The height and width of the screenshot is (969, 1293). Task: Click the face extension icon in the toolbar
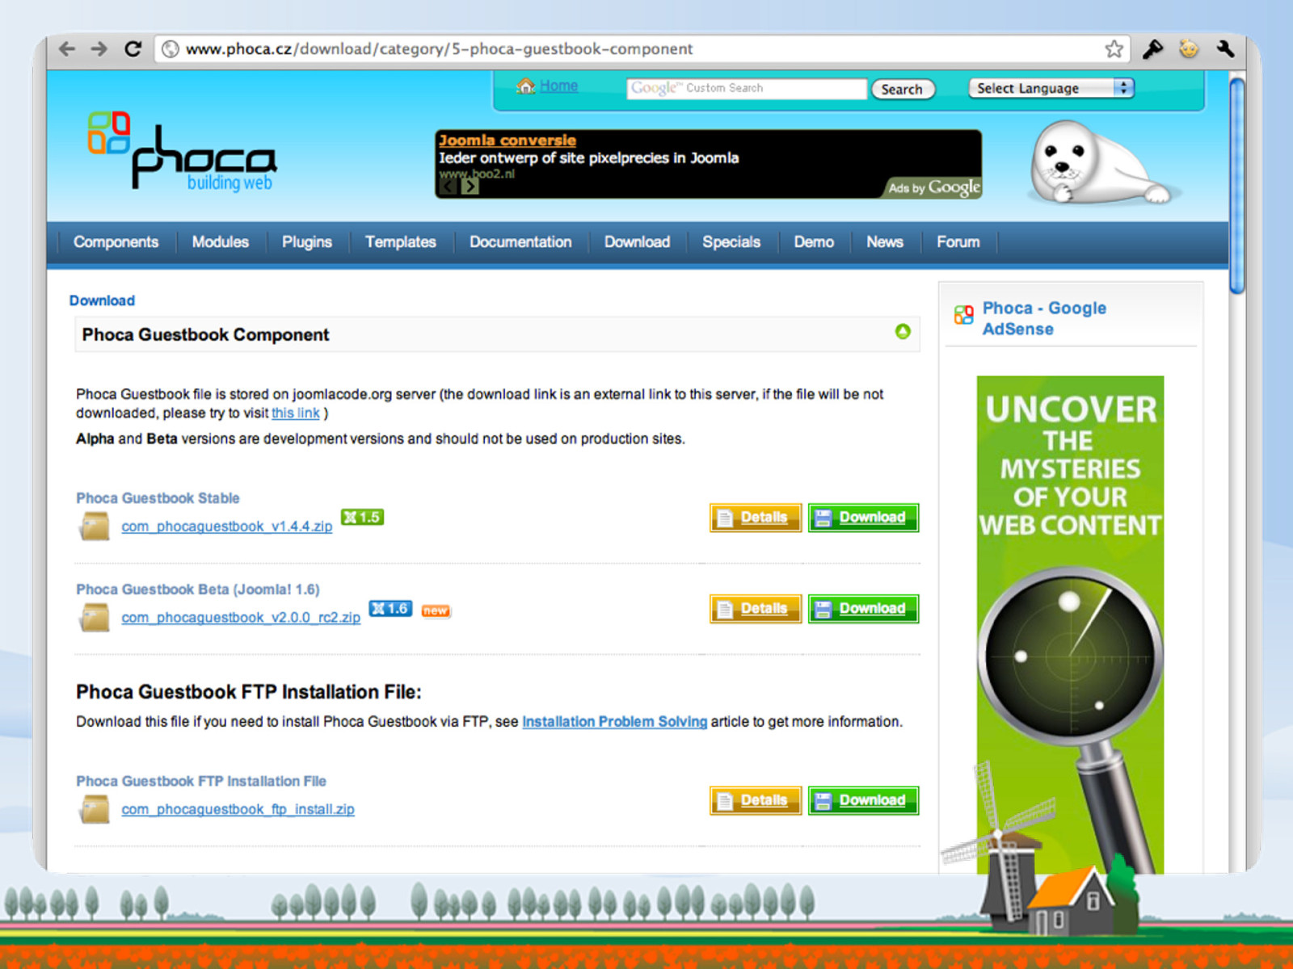pos(1189,48)
